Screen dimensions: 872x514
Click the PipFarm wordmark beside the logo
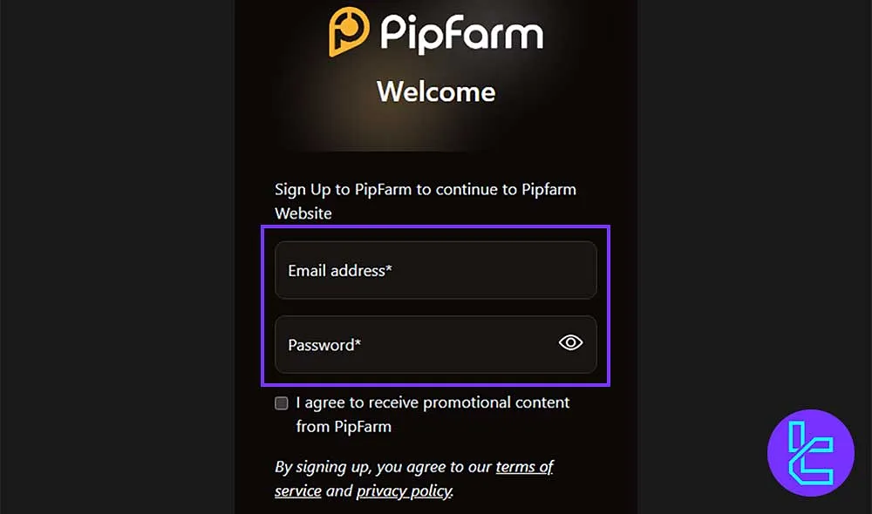(462, 33)
